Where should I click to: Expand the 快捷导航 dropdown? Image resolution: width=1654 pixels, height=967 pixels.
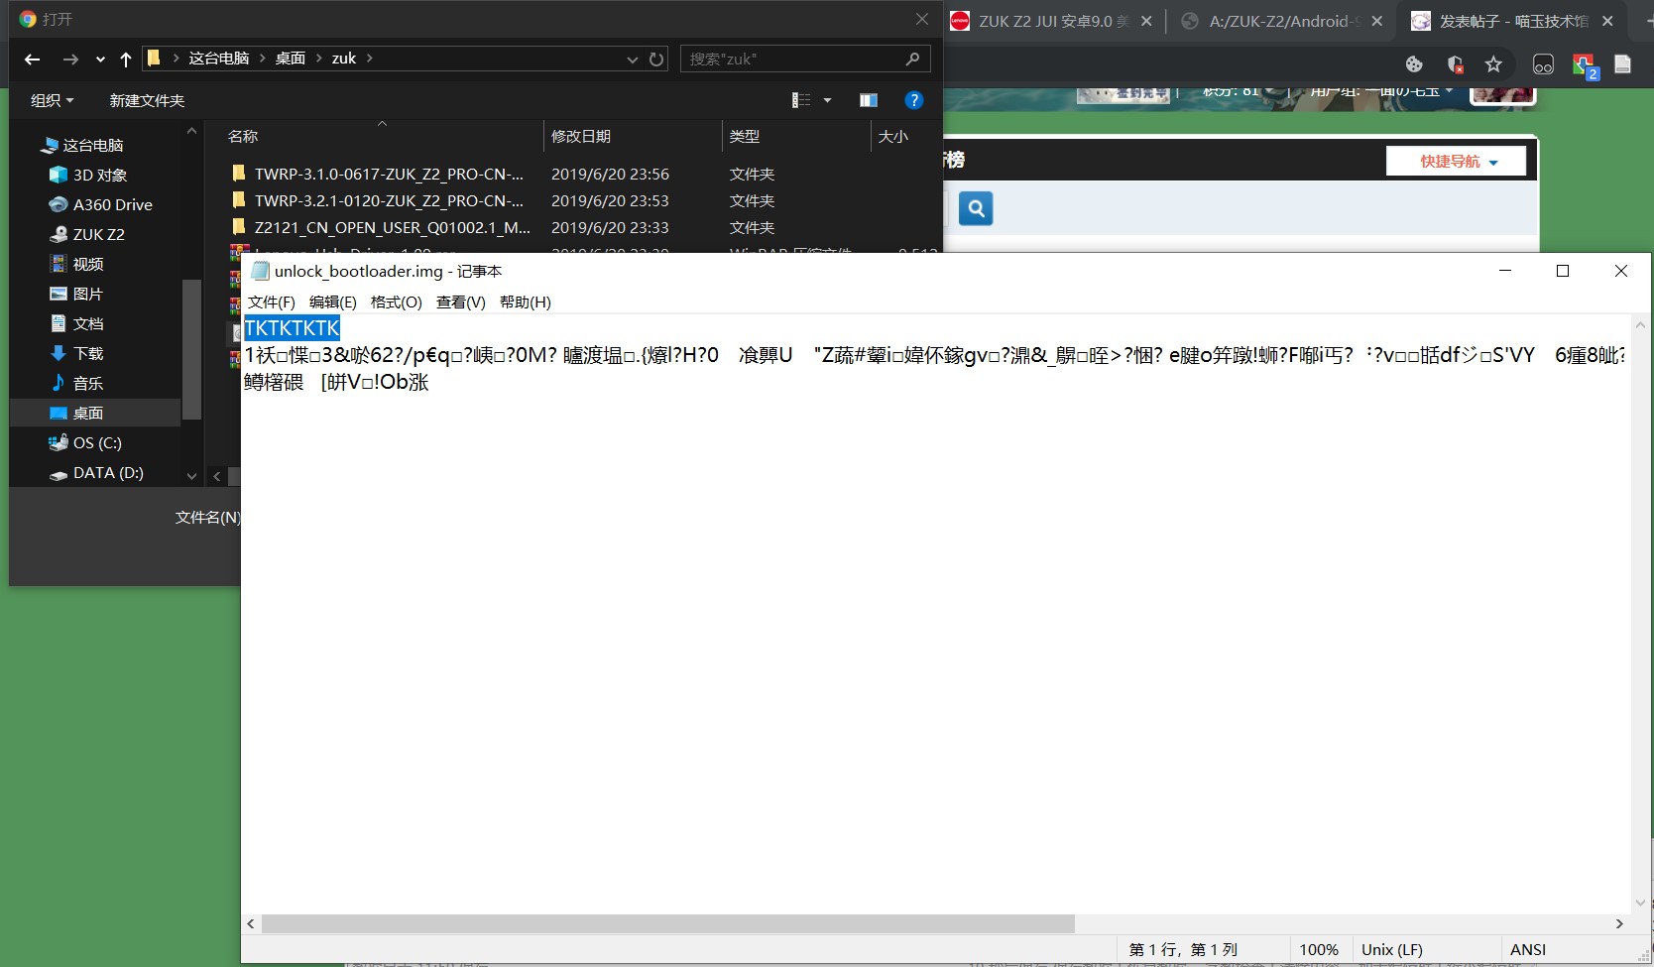pyautogui.click(x=1457, y=161)
